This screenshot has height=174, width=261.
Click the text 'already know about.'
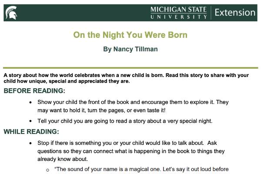pos(63,159)
